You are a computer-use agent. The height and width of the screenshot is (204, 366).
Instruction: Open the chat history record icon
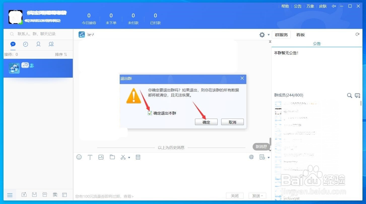(x=262, y=157)
